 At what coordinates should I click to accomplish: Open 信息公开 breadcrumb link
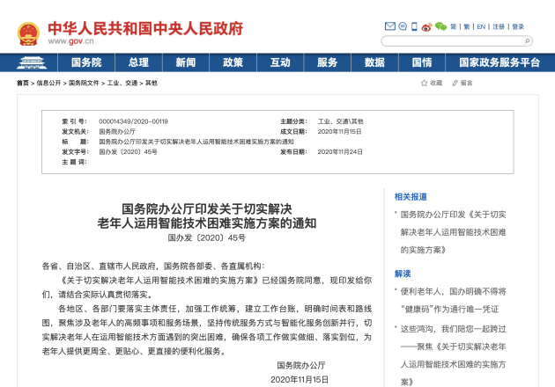[48, 83]
